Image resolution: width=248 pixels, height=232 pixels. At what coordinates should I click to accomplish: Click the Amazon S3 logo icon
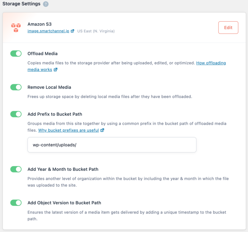click(15, 28)
